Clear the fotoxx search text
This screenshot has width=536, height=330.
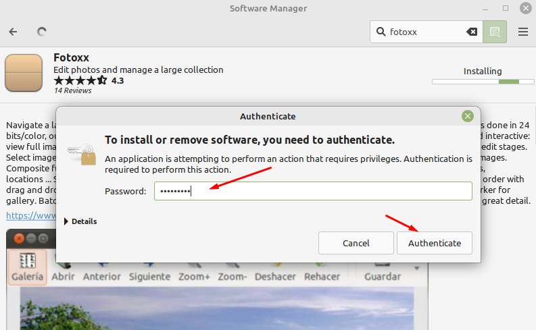472,32
